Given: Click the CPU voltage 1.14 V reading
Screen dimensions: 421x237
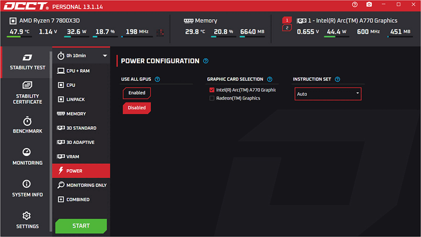Looking at the screenshot, I should [x=48, y=32].
